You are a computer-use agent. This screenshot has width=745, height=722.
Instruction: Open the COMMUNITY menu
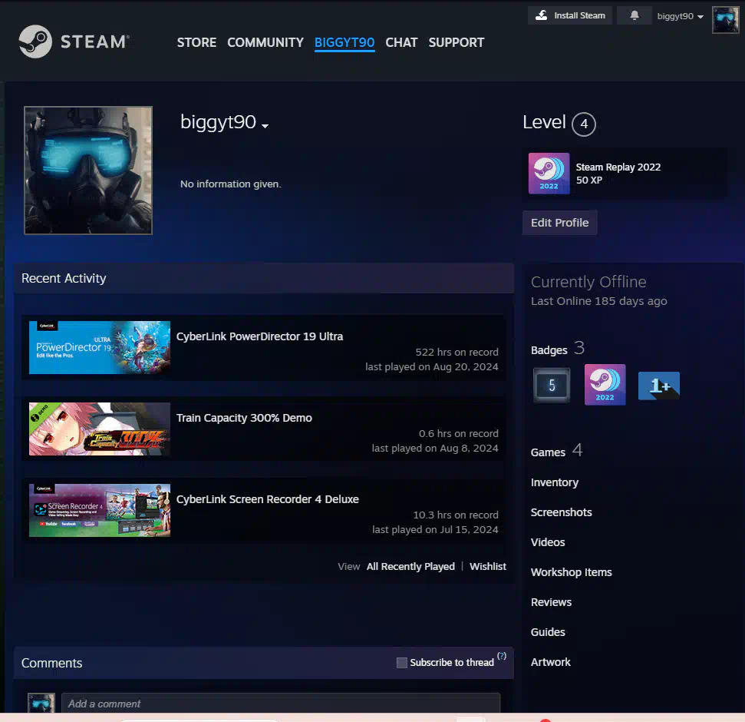click(x=265, y=42)
